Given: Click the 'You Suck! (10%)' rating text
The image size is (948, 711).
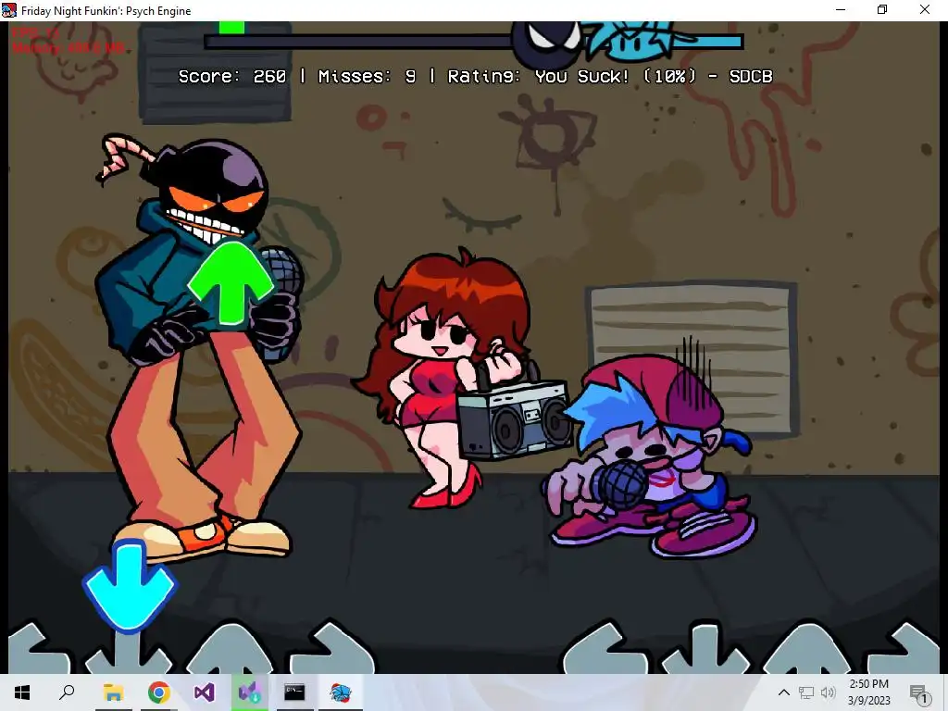Looking at the screenshot, I should click(615, 76).
